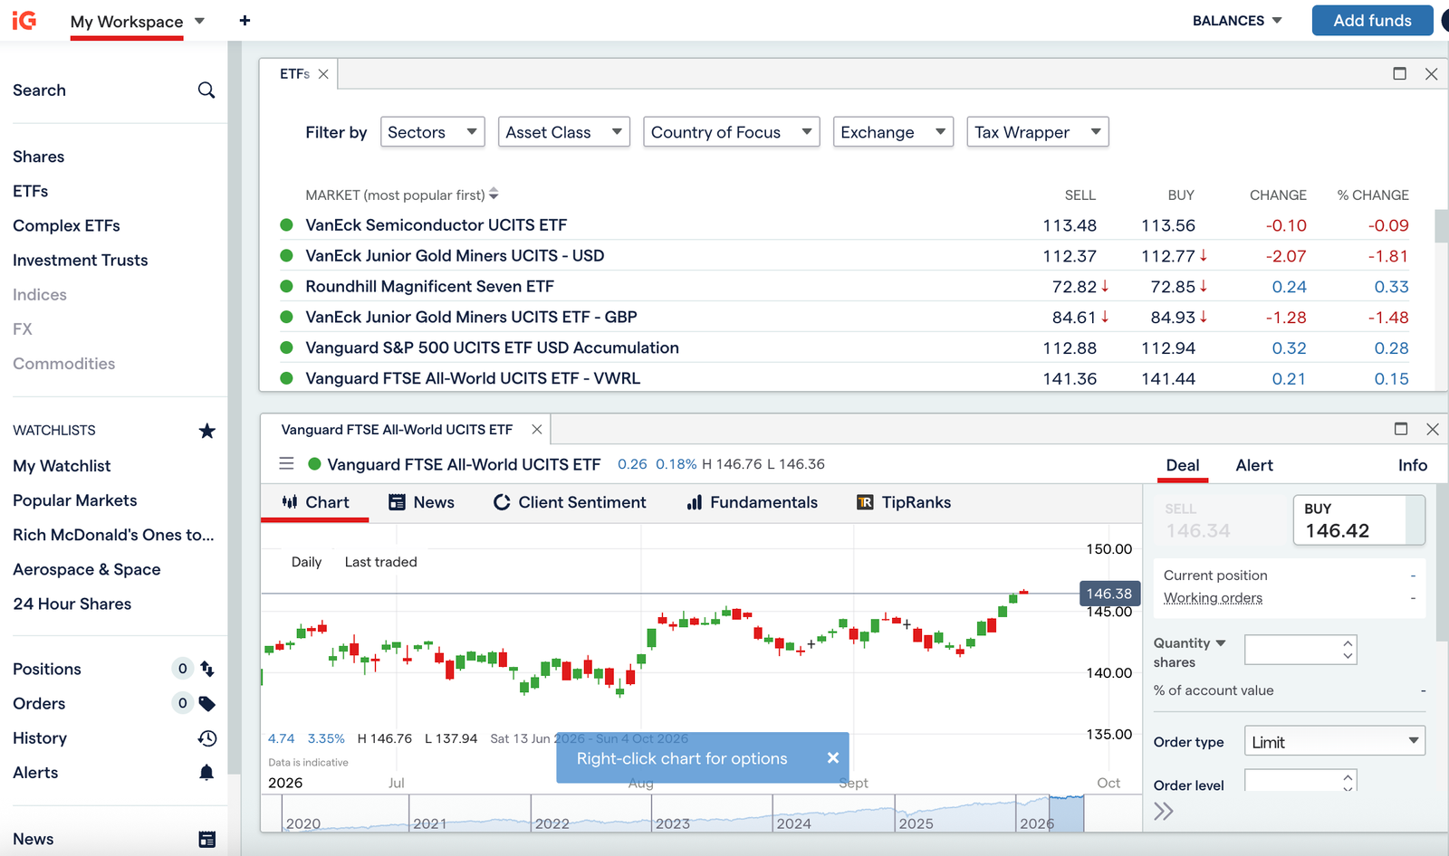Click the BUY 146.42 price button

click(x=1358, y=520)
